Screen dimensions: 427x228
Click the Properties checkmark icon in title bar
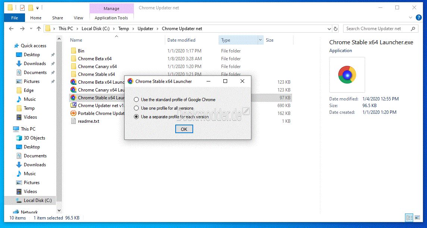(x=22, y=8)
